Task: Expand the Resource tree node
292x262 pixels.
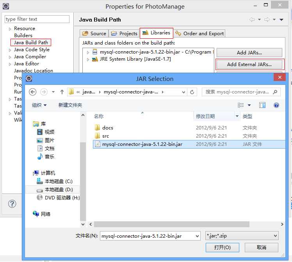Action: click(x=10, y=29)
